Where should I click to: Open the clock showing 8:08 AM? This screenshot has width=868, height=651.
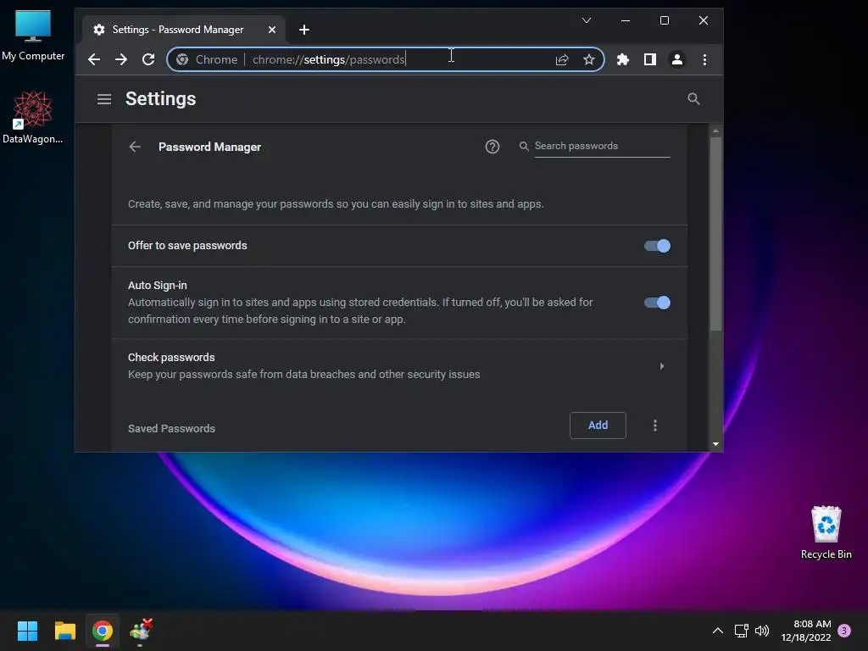pos(806,631)
